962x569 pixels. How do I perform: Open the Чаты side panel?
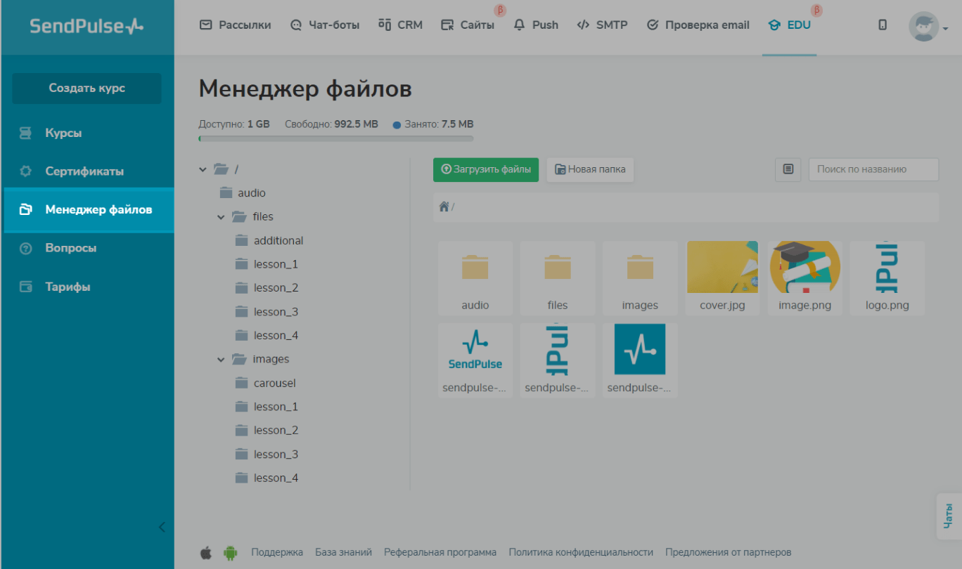pos(949,516)
